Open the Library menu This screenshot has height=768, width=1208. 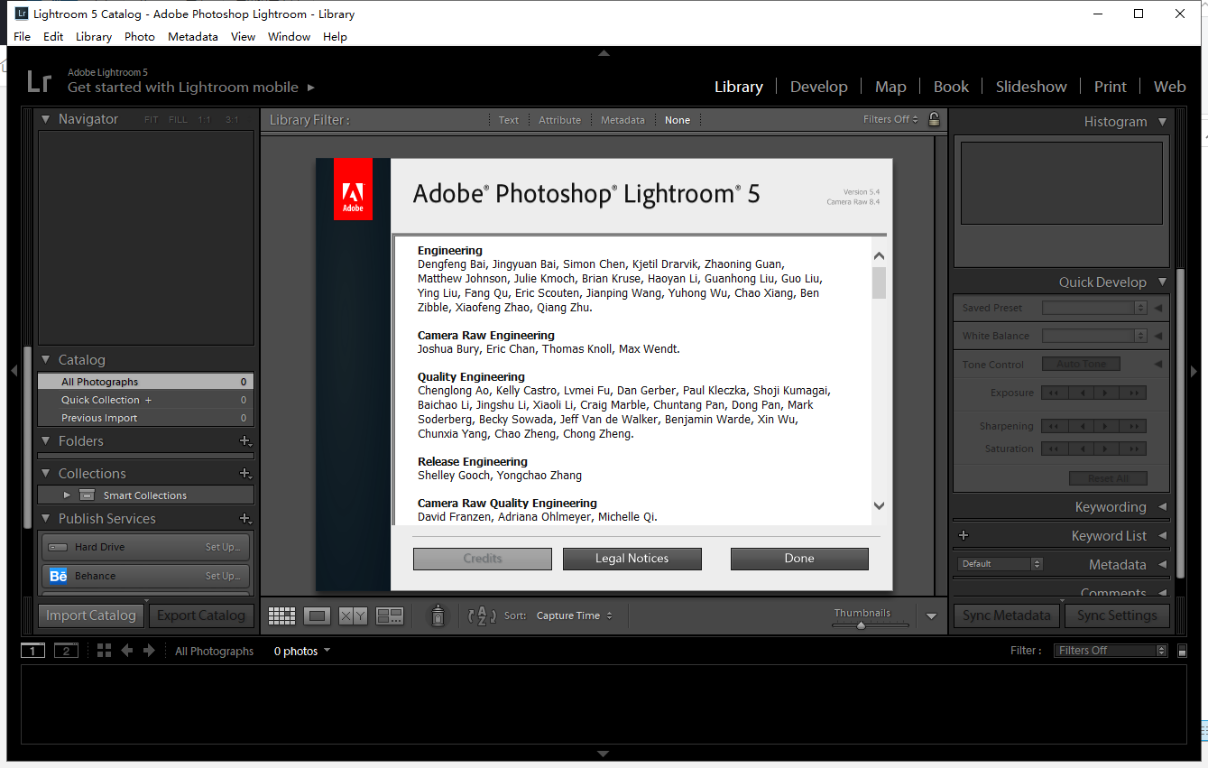pos(94,37)
